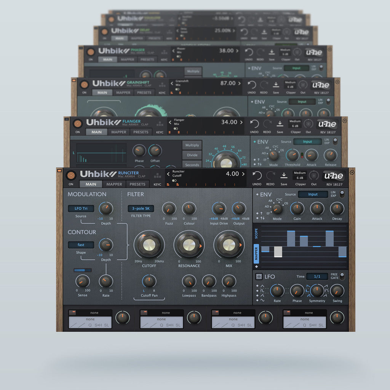Image resolution: width=390 pixels, height=390 pixels.
Task: Click the large CUTOFF knob
Action: 149,245
